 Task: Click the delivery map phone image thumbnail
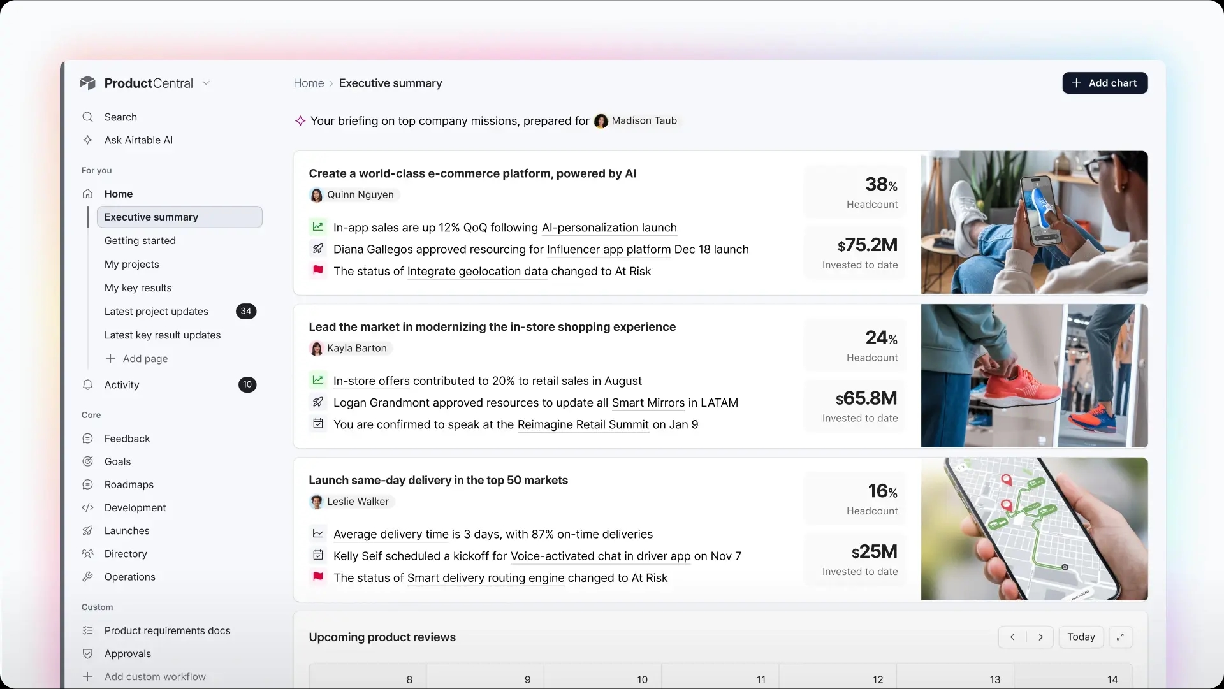[1034, 529]
